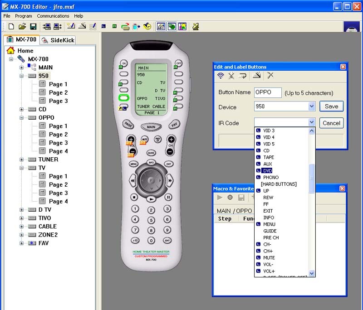Expand the MAIN tree node
Image resolution: width=363 pixels, height=310 pixels.
pyautogui.click(x=21, y=68)
